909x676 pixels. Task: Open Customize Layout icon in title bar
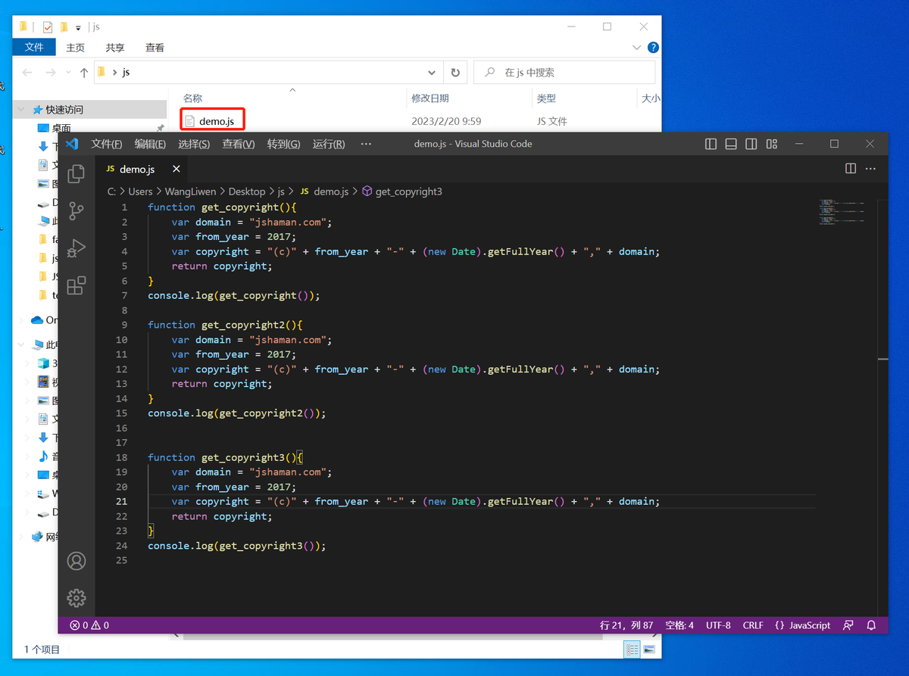tap(771, 144)
